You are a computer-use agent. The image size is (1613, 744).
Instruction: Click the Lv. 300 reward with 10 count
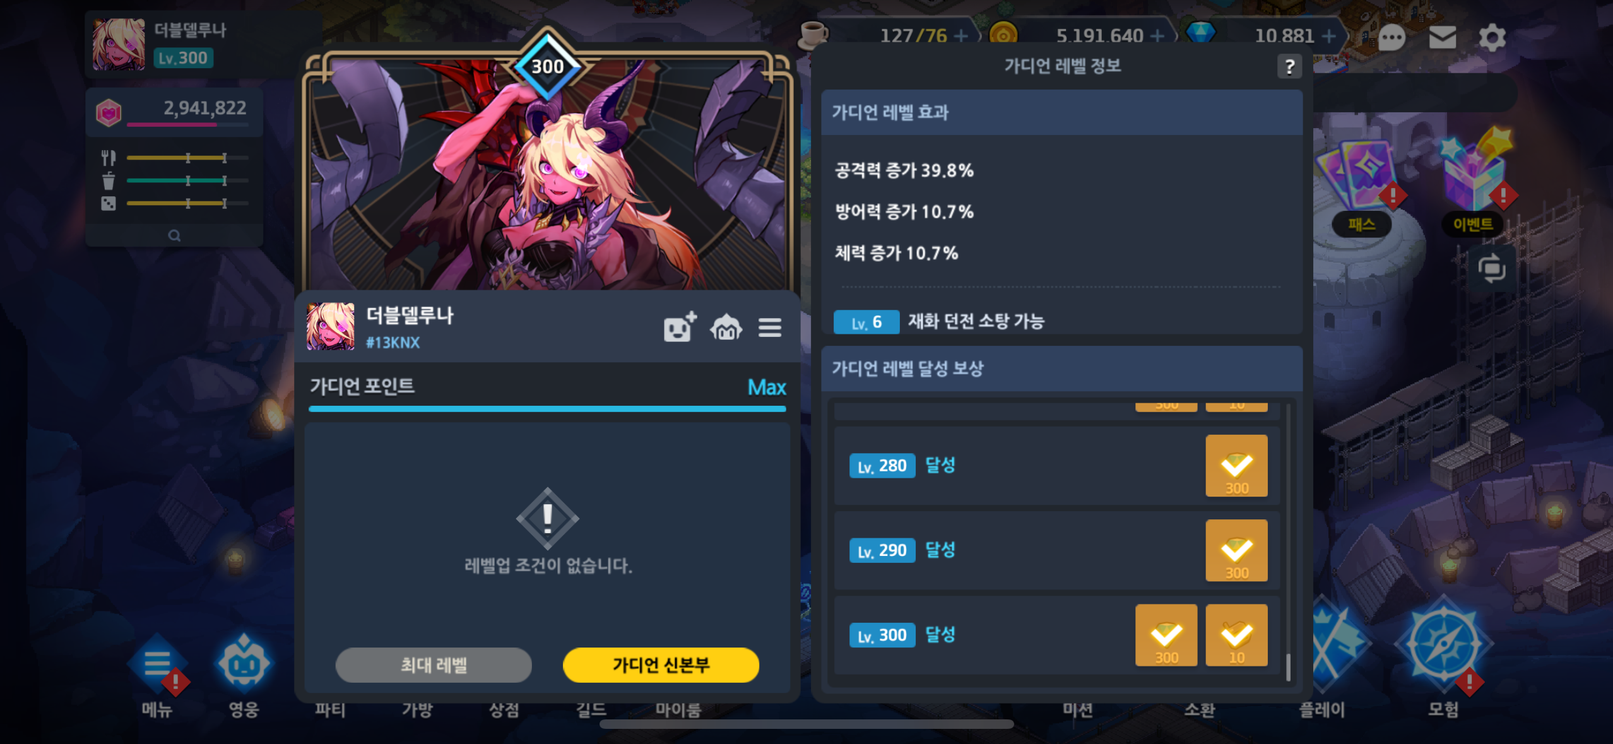(1236, 635)
